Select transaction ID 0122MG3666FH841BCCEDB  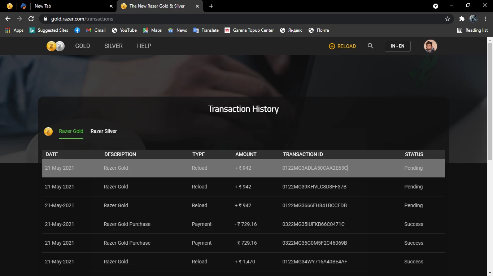[315, 205]
